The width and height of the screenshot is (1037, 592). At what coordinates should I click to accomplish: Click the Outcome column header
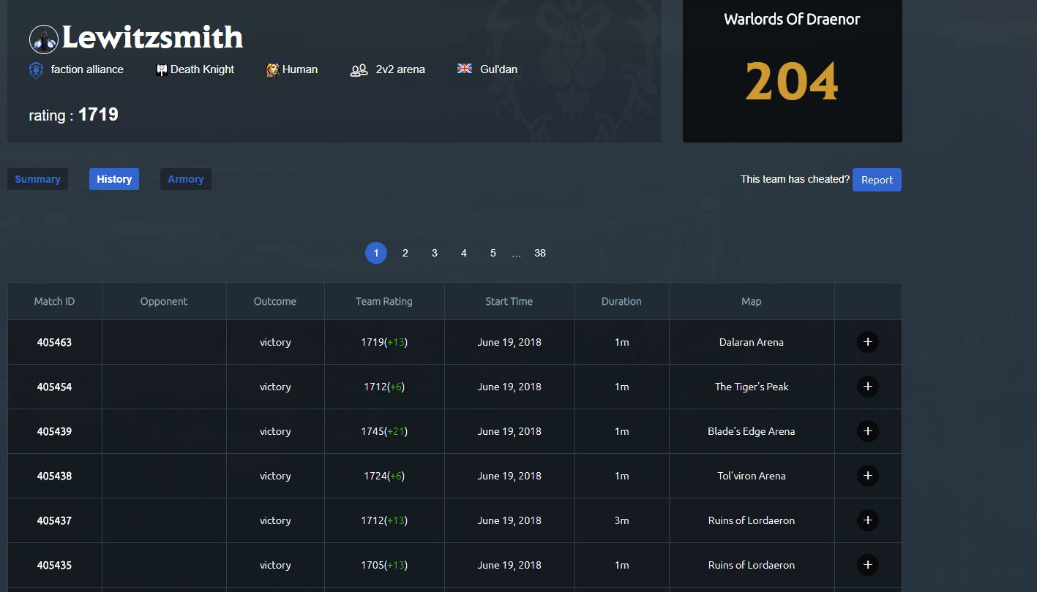click(x=275, y=301)
